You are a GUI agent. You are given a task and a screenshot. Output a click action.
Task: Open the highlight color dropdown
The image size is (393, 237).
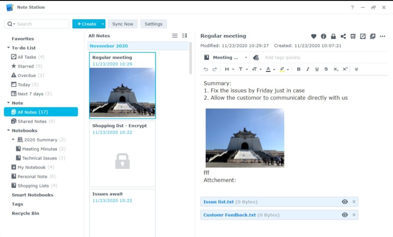click(288, 70)
